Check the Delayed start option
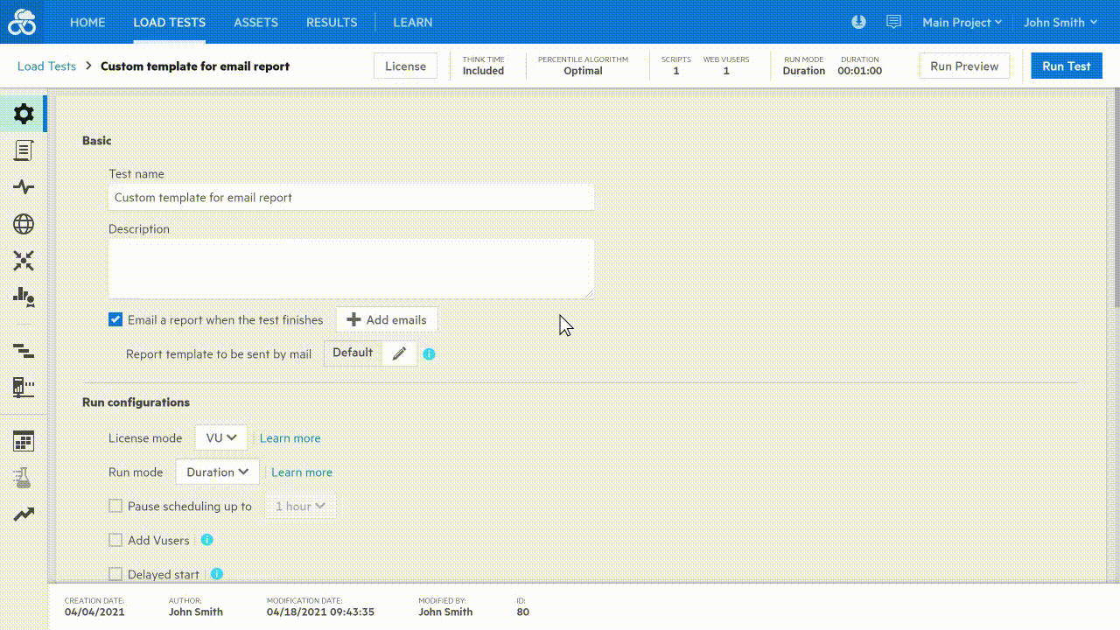Screen dimensions: 1120x630 coord(115,573)
